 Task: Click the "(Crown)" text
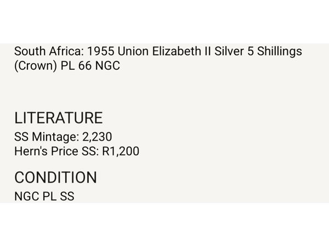tap(34, 66)
